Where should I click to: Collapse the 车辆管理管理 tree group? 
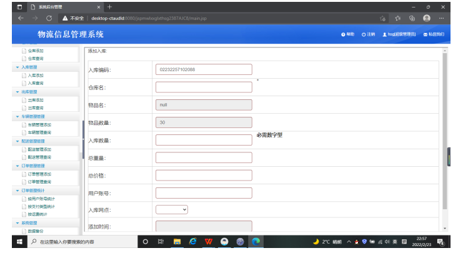(17, 117)
